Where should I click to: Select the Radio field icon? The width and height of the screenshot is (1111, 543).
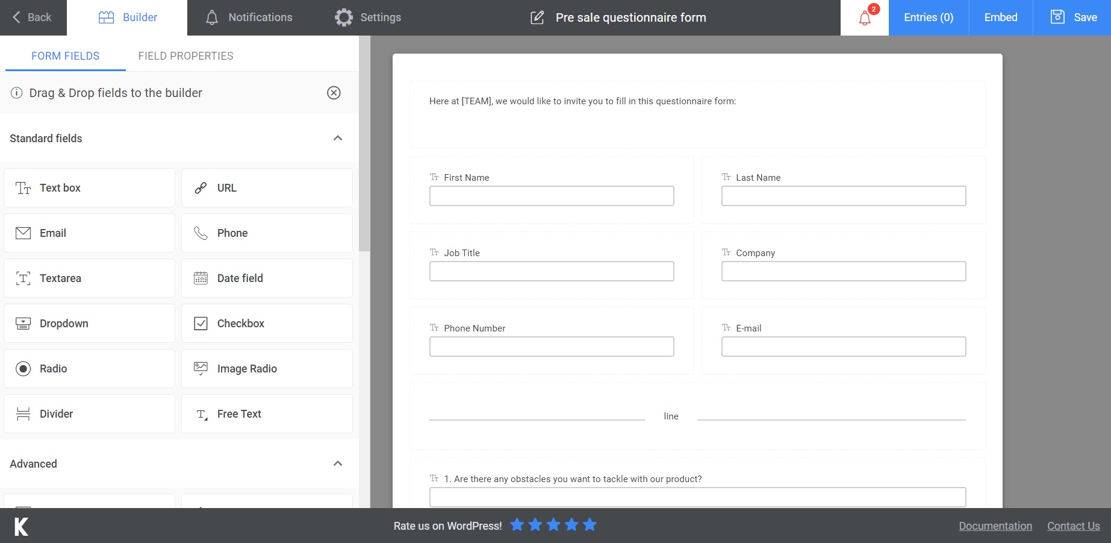coord(22,368)
